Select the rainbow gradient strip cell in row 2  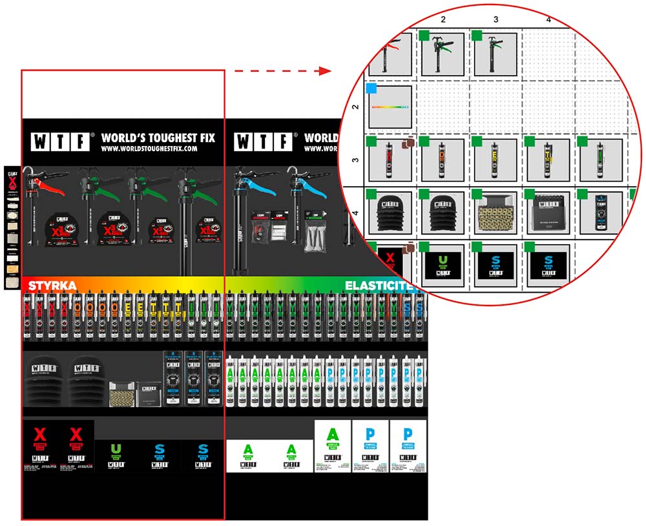coord(390,107)
